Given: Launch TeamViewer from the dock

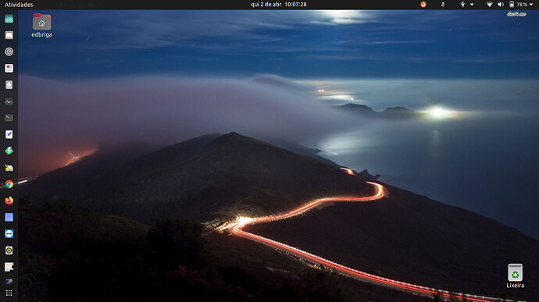Looking at the screenshot, I should tap(9, 233).
